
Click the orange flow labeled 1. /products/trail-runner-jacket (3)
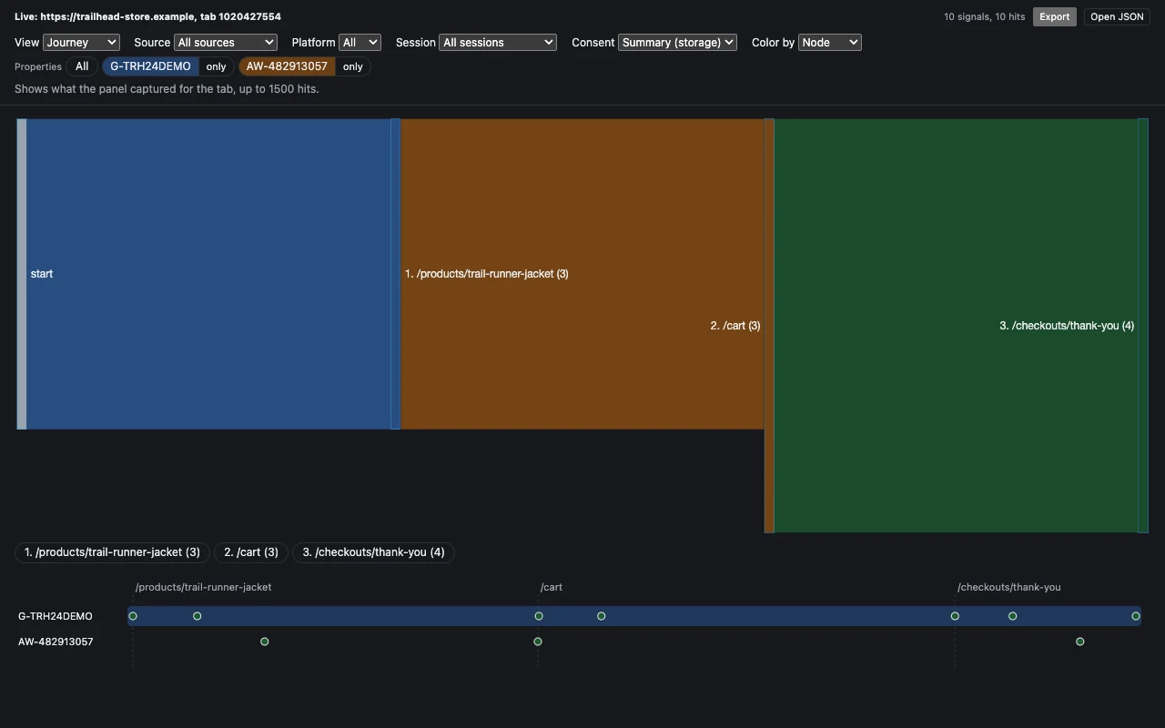[582, 274]
